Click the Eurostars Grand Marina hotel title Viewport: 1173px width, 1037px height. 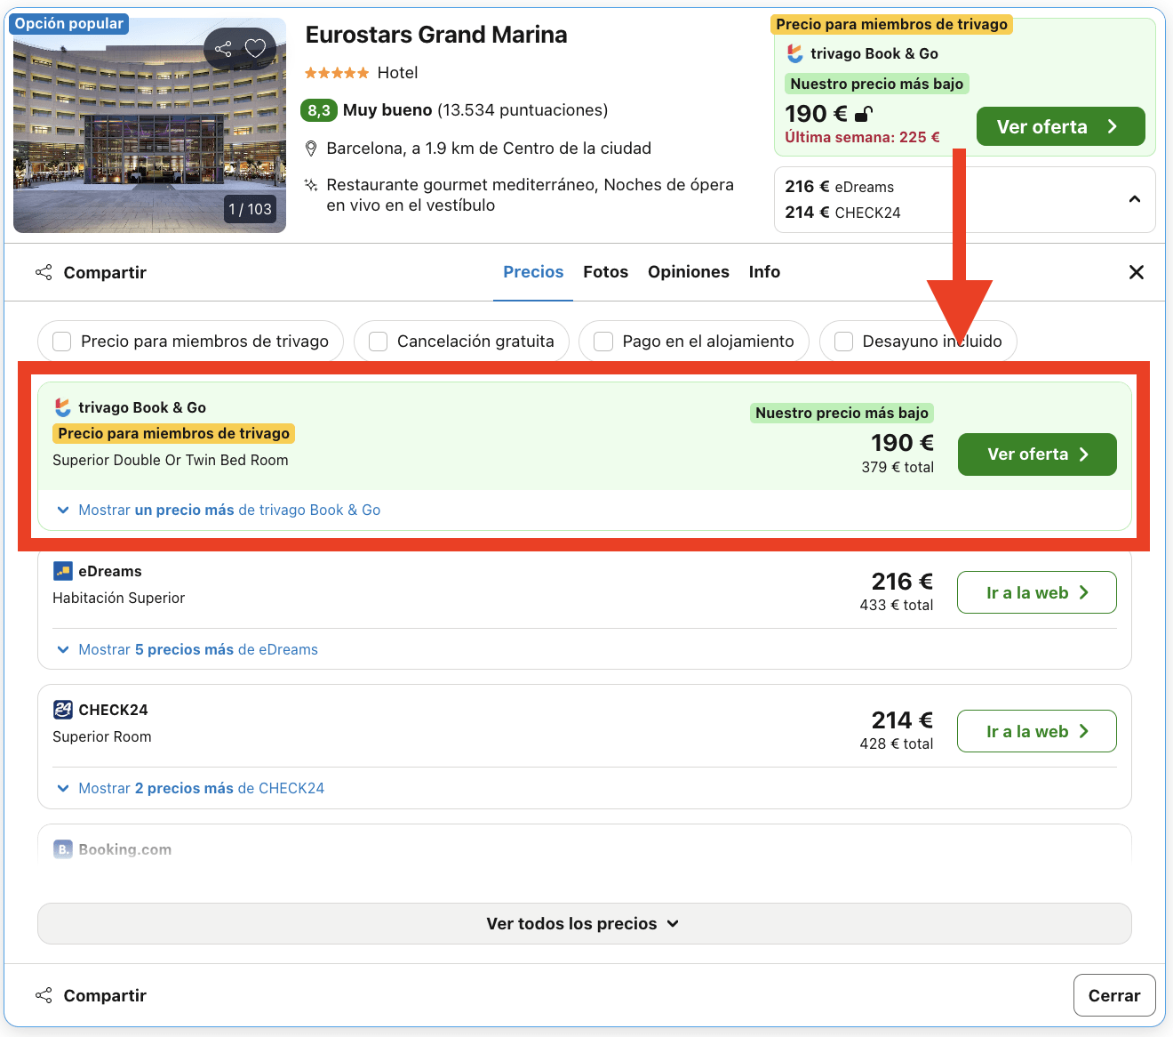tap(436, 35)
